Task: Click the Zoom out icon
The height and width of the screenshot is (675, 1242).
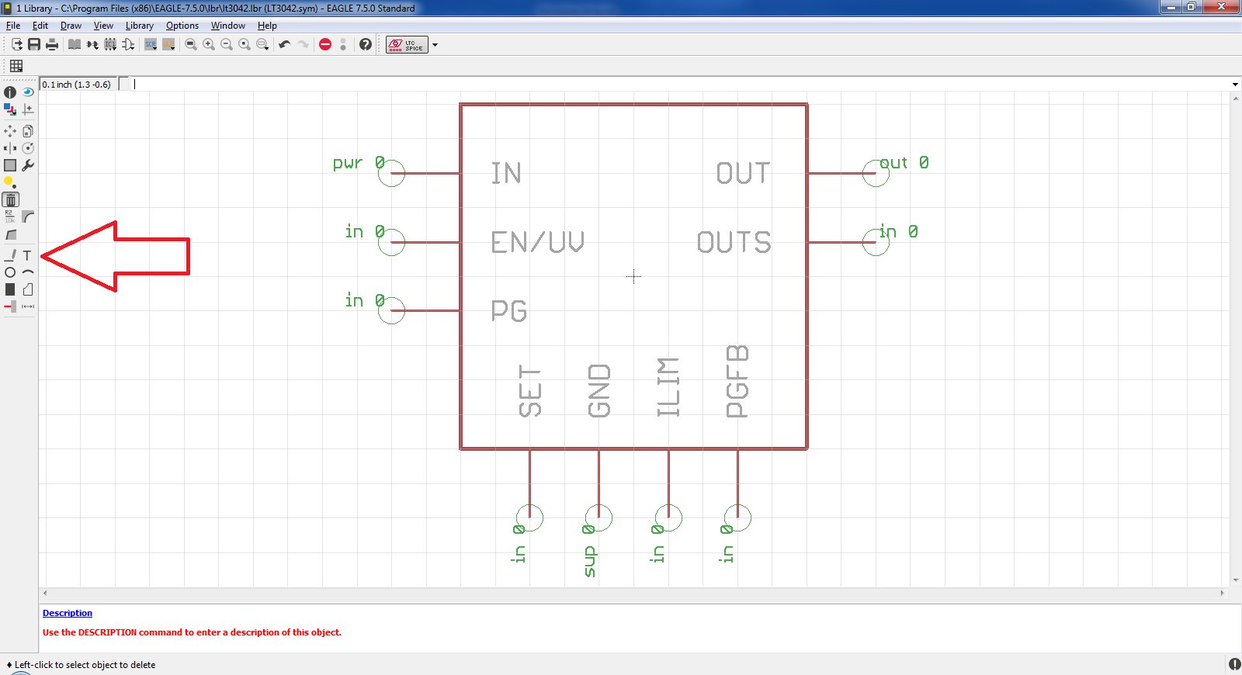Action: click(x=227, y=44)
